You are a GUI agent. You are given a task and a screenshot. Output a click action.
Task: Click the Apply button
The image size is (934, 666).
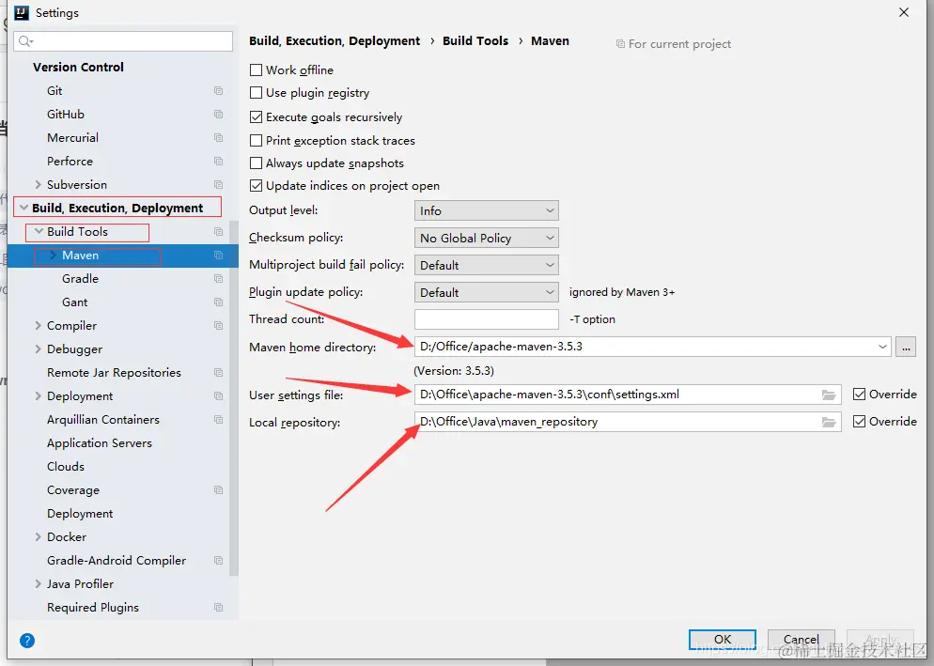point(880,639)
